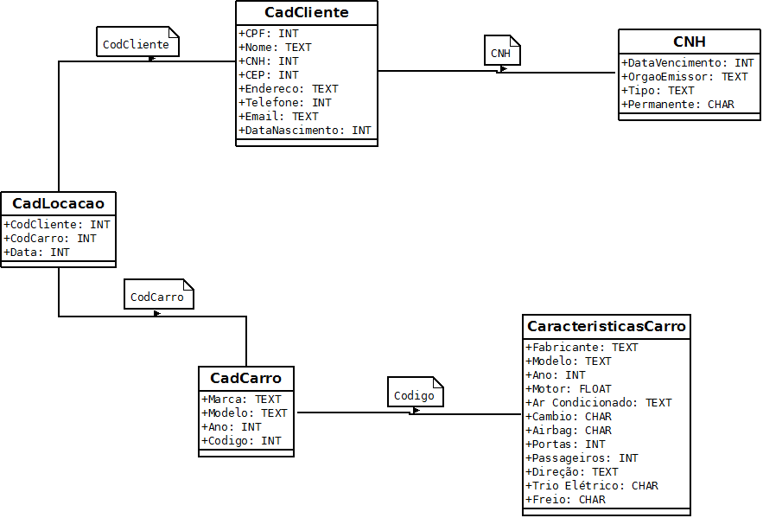The height and width of the screenshot is (518, 763).
Task: Select the Codigo note label
Action: tap(414, 395)
